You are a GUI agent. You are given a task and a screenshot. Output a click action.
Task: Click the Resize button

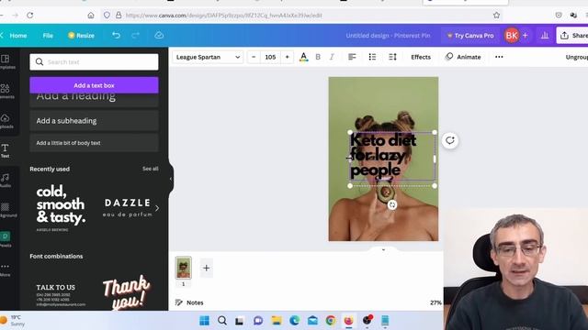click(x=81, y=36)
